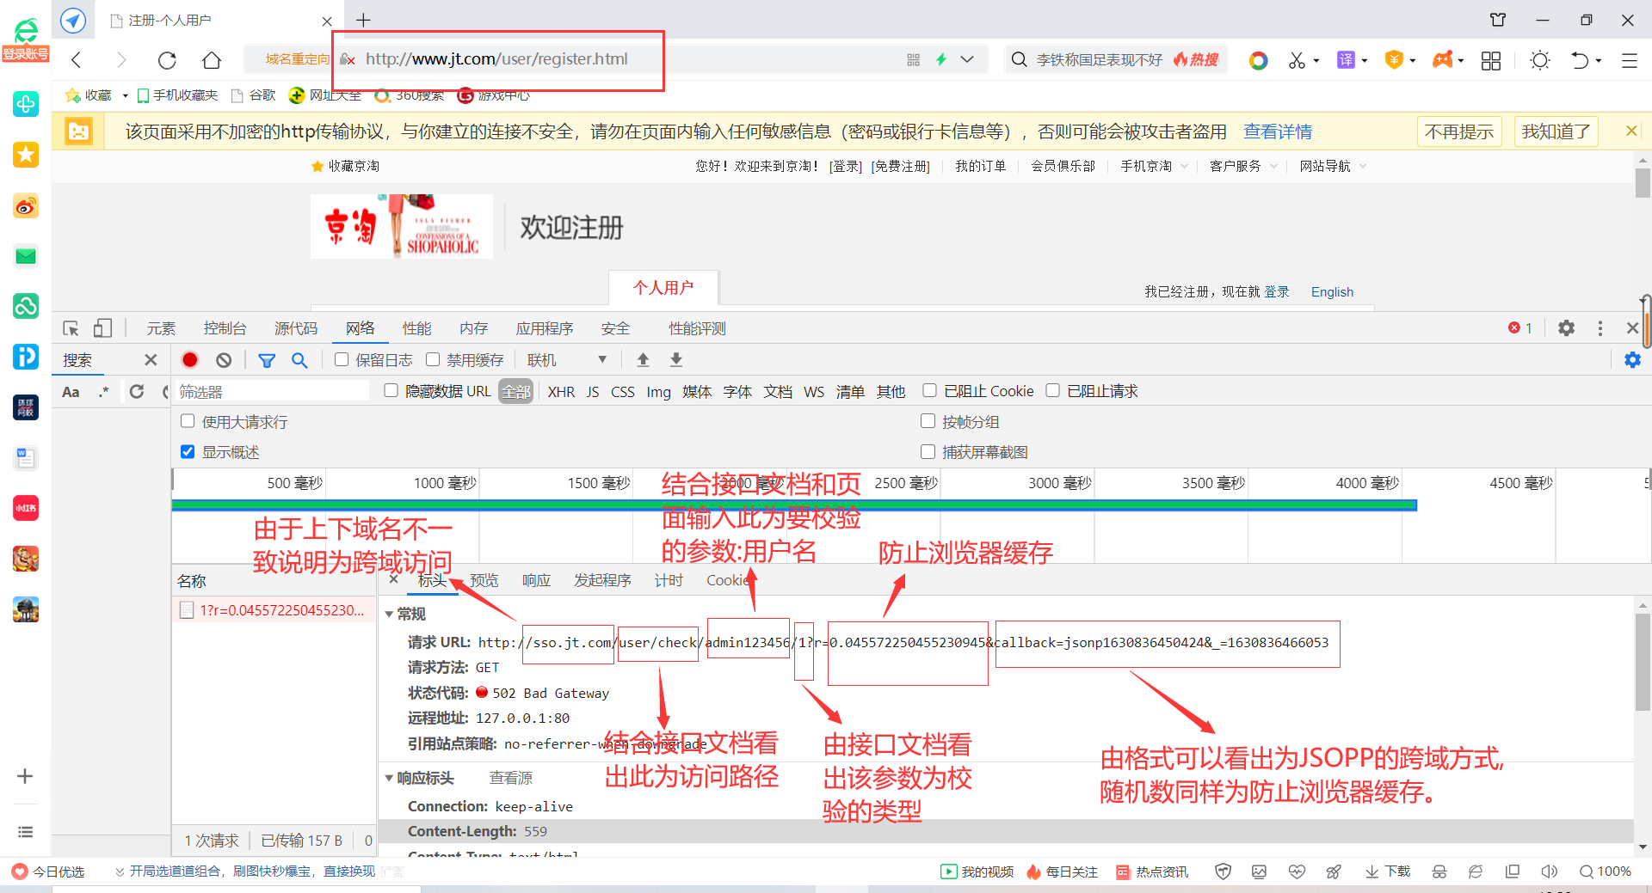This screenshot has height=893, width=1652.
Task: Click the 查看详情 link in warning bar
Action: click(1278, 132)
